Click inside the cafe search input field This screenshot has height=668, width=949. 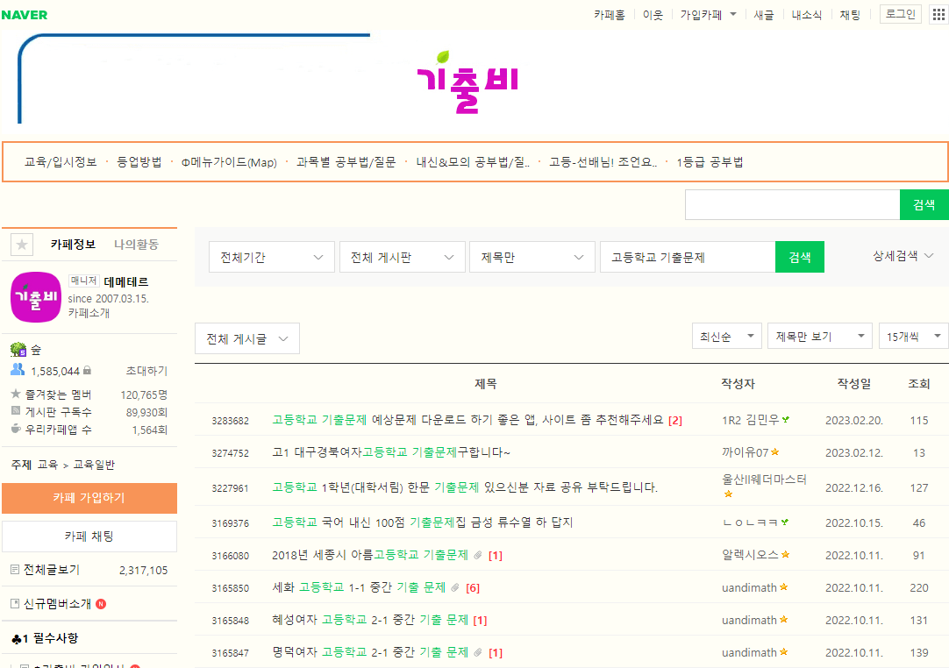click(789, 204)
